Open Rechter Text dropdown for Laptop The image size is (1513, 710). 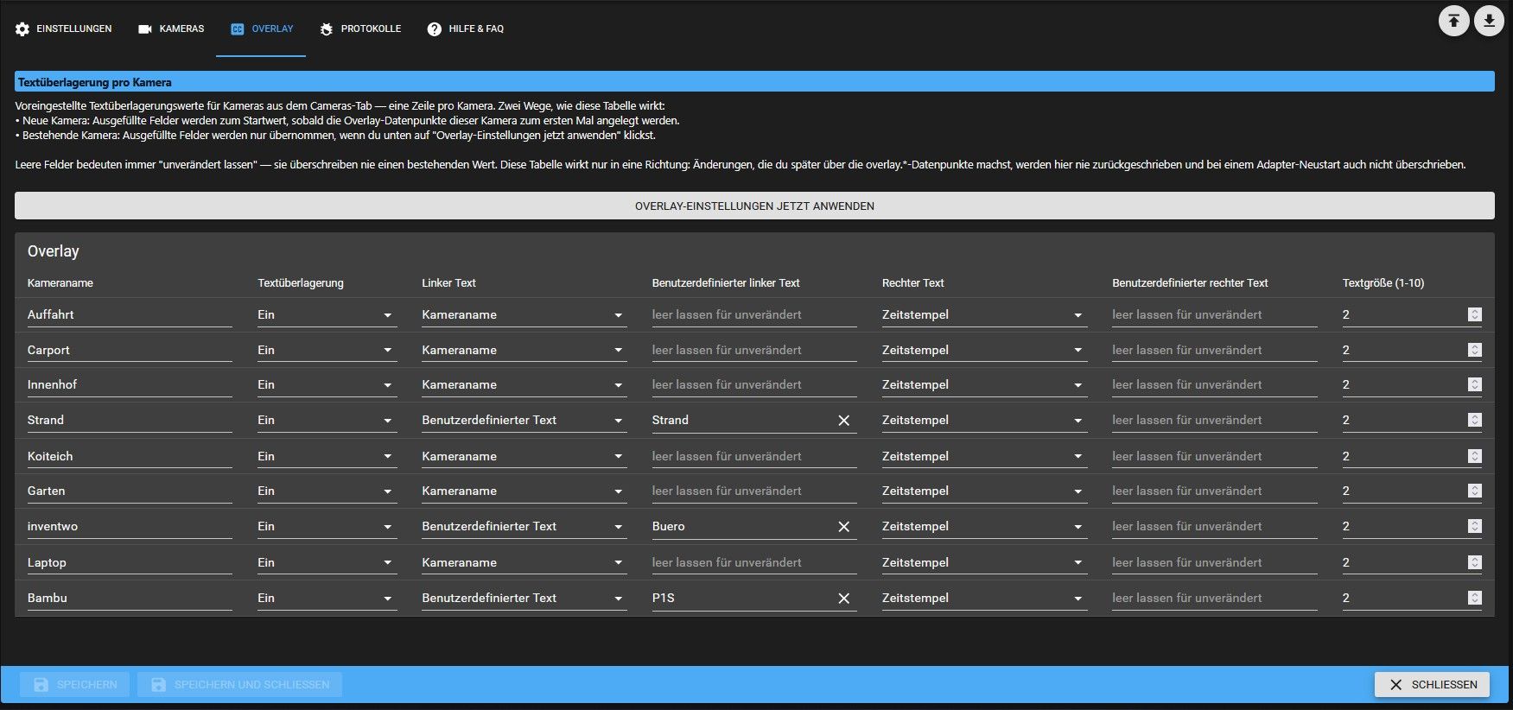click(983, 563)
